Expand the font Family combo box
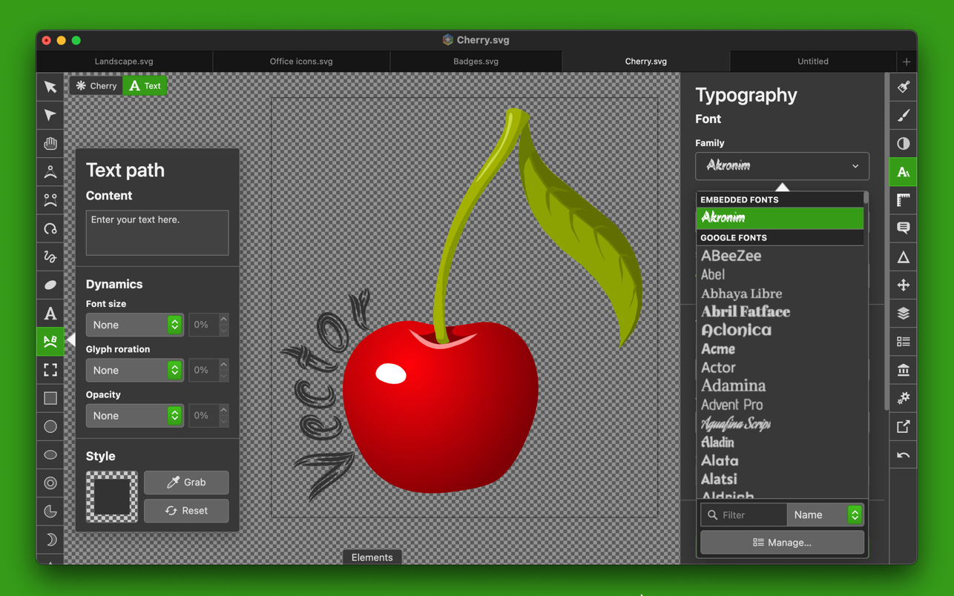This screenshot has height=596, width=954. [x=782, y=166]
